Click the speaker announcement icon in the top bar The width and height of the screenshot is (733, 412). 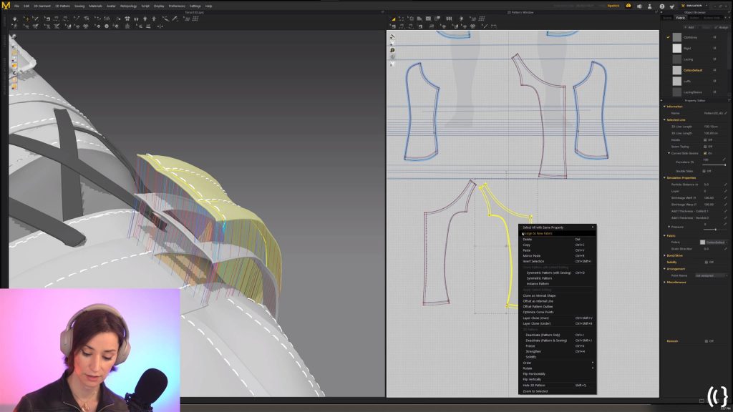click(x=639, y=6)
